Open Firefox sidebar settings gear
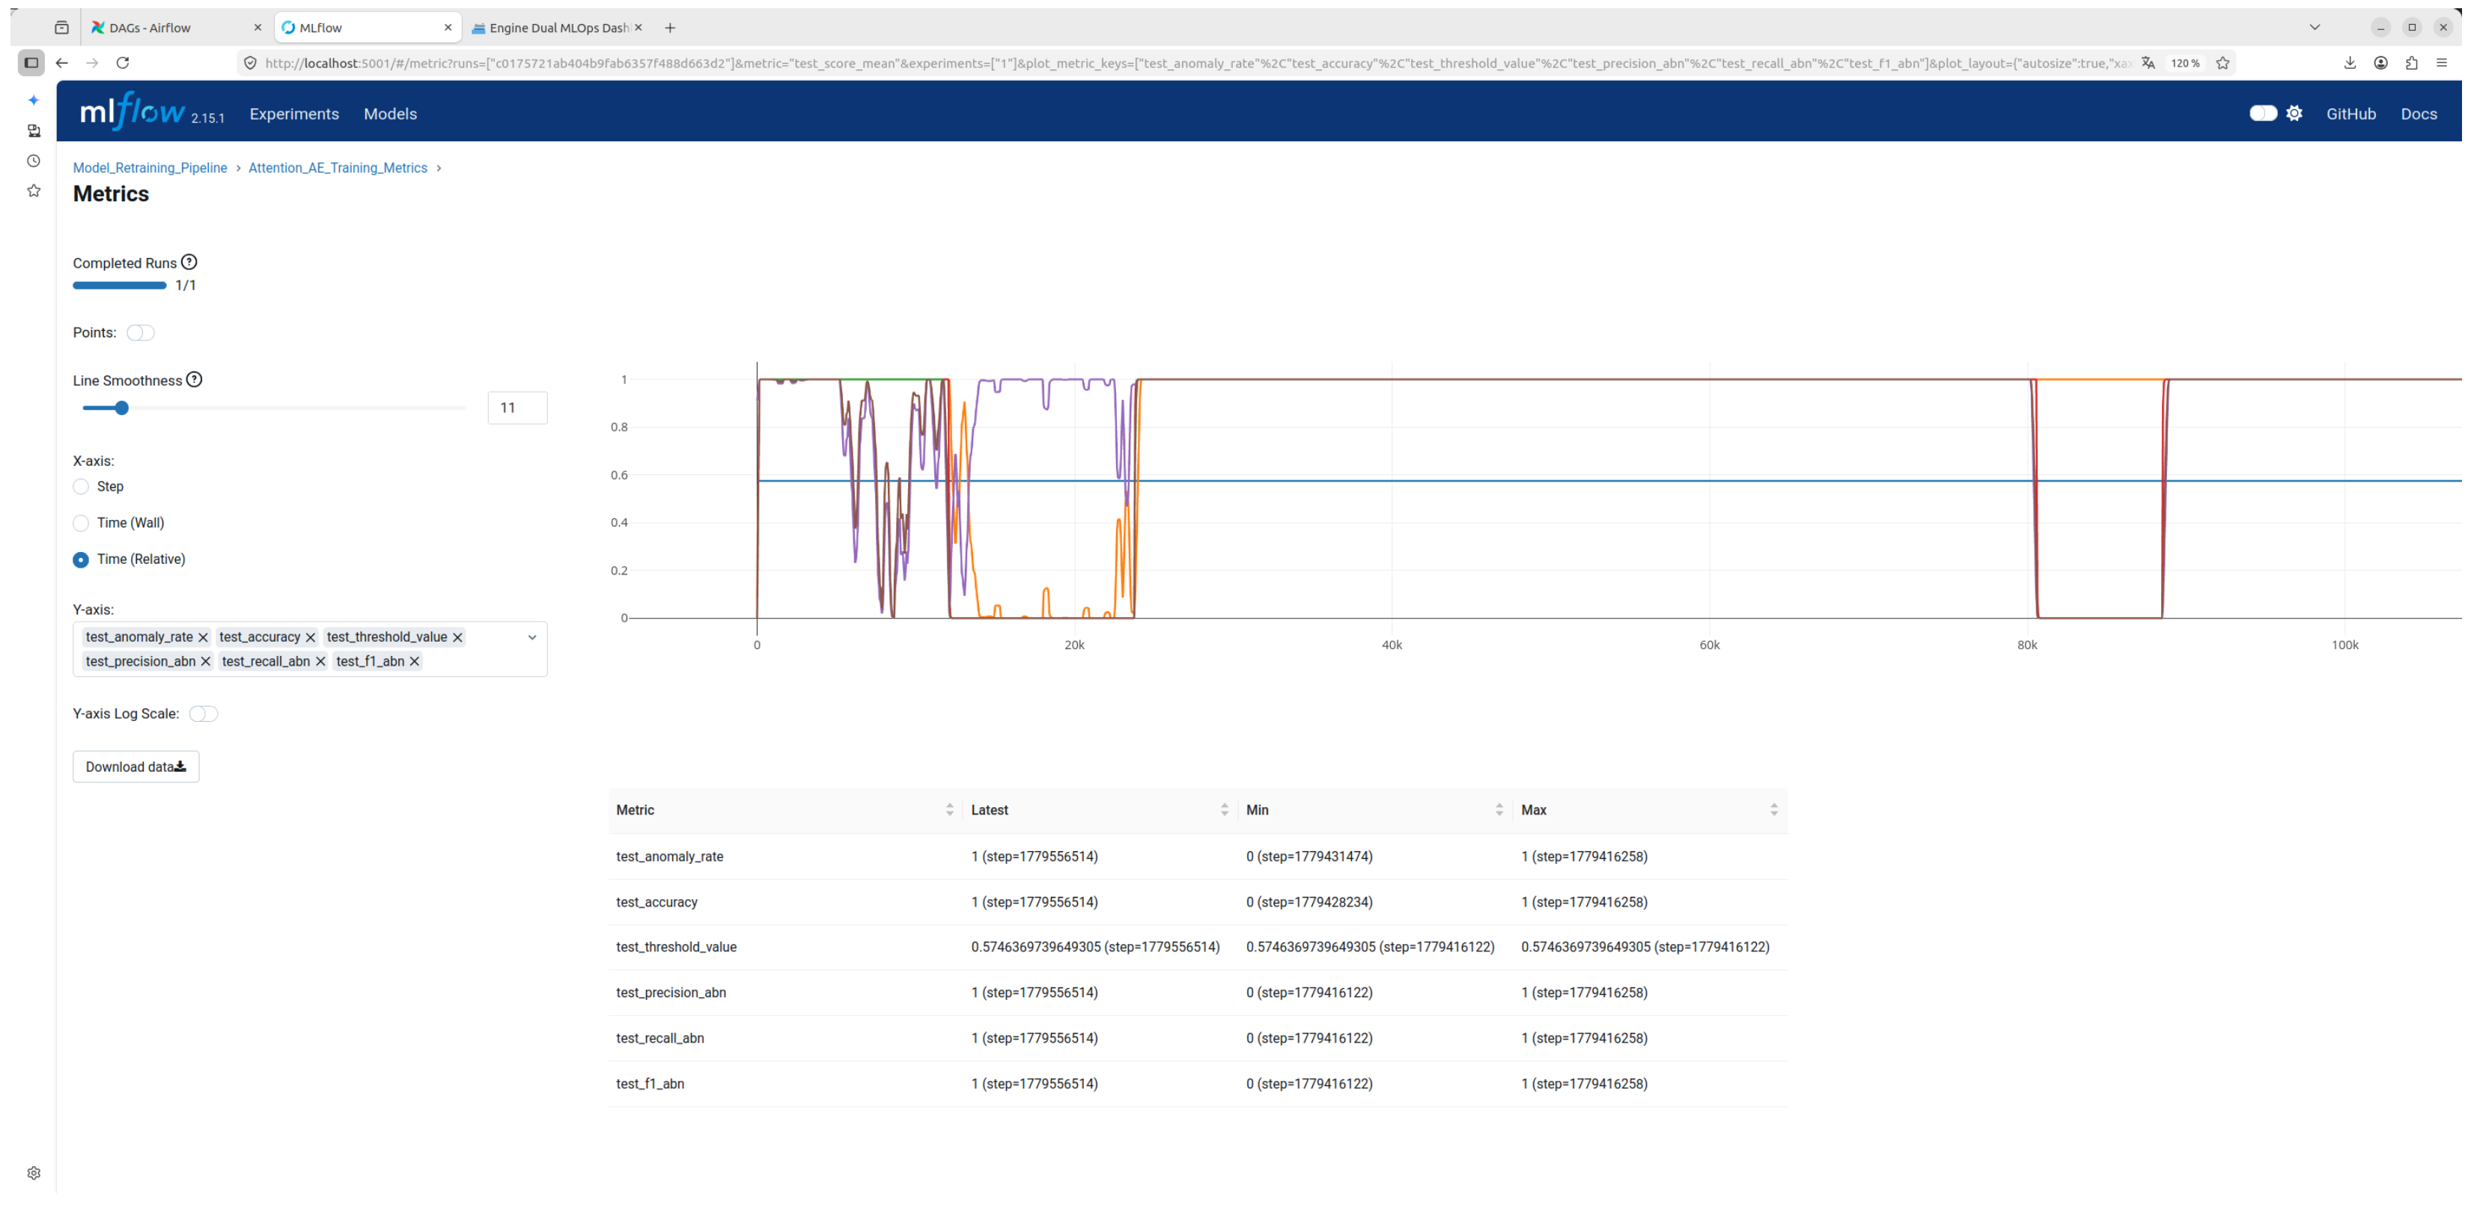Image resolution: width=2471 pixels, height=1208 pixels. (x=34, y=1174)
